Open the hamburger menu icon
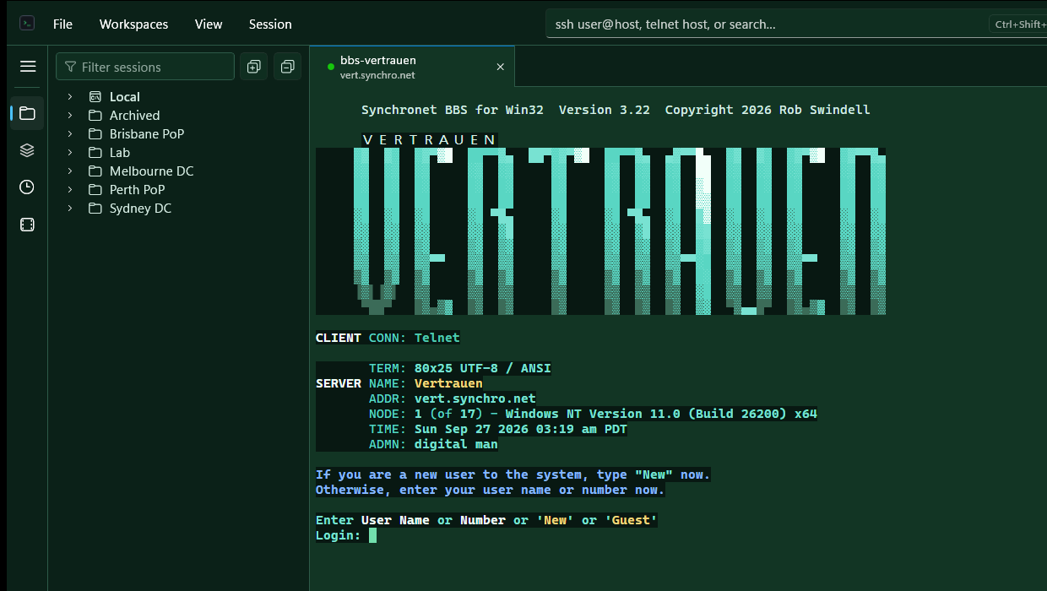Screen dimensions: 1047x591 click(28, 67)
